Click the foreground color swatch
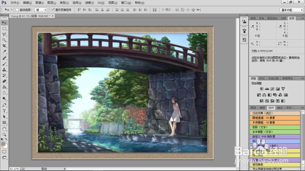The width and height of the screenshot is (305, 171). pyautogui.click(x=3, y=144)
